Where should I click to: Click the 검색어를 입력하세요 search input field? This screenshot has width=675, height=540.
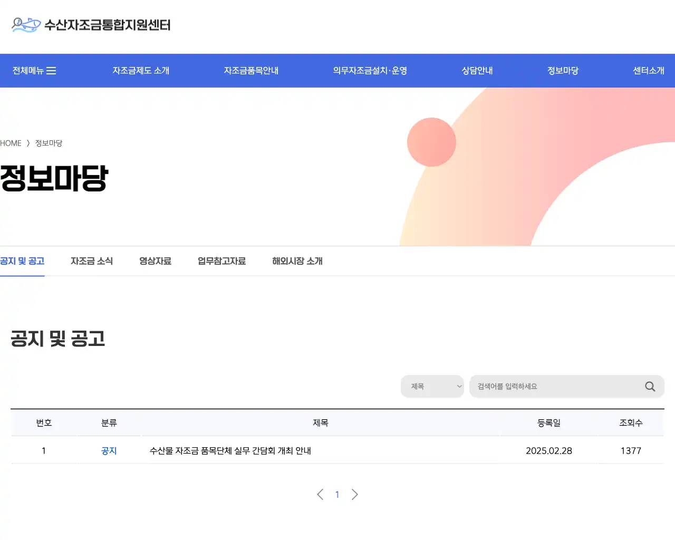[x=554, y=386]
